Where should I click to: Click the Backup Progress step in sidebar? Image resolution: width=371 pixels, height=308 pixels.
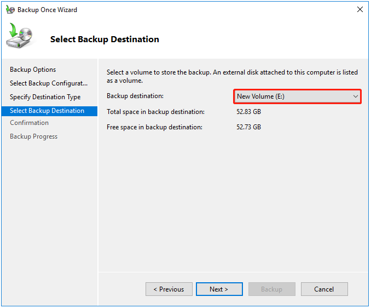tap(33, 136)
